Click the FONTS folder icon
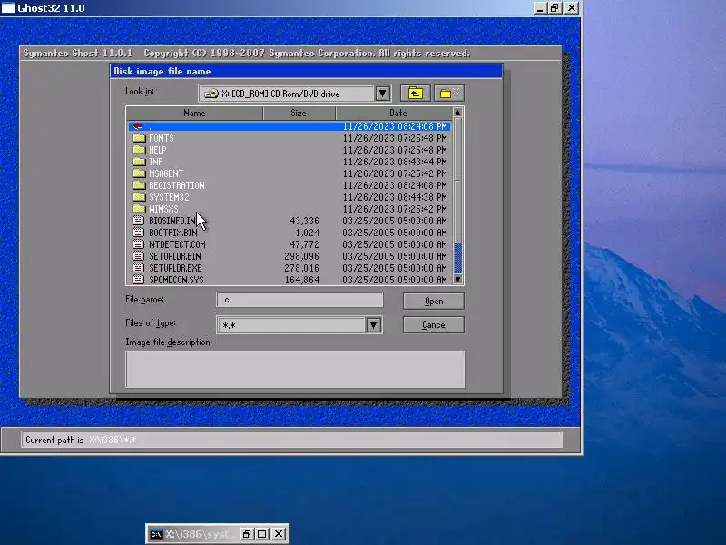 [x=139, y=138]
